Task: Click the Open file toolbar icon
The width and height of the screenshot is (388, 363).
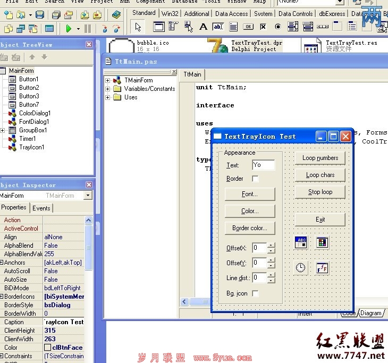Action: pos(21,15)
